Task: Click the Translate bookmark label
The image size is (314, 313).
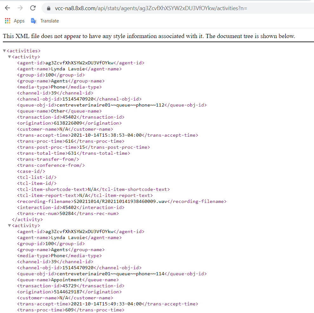Action: coord(49,21)
